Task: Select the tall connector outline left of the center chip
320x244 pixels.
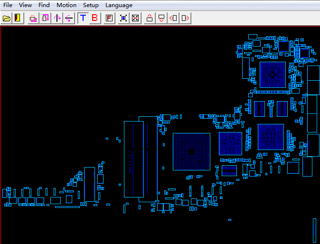Action: 134,159
